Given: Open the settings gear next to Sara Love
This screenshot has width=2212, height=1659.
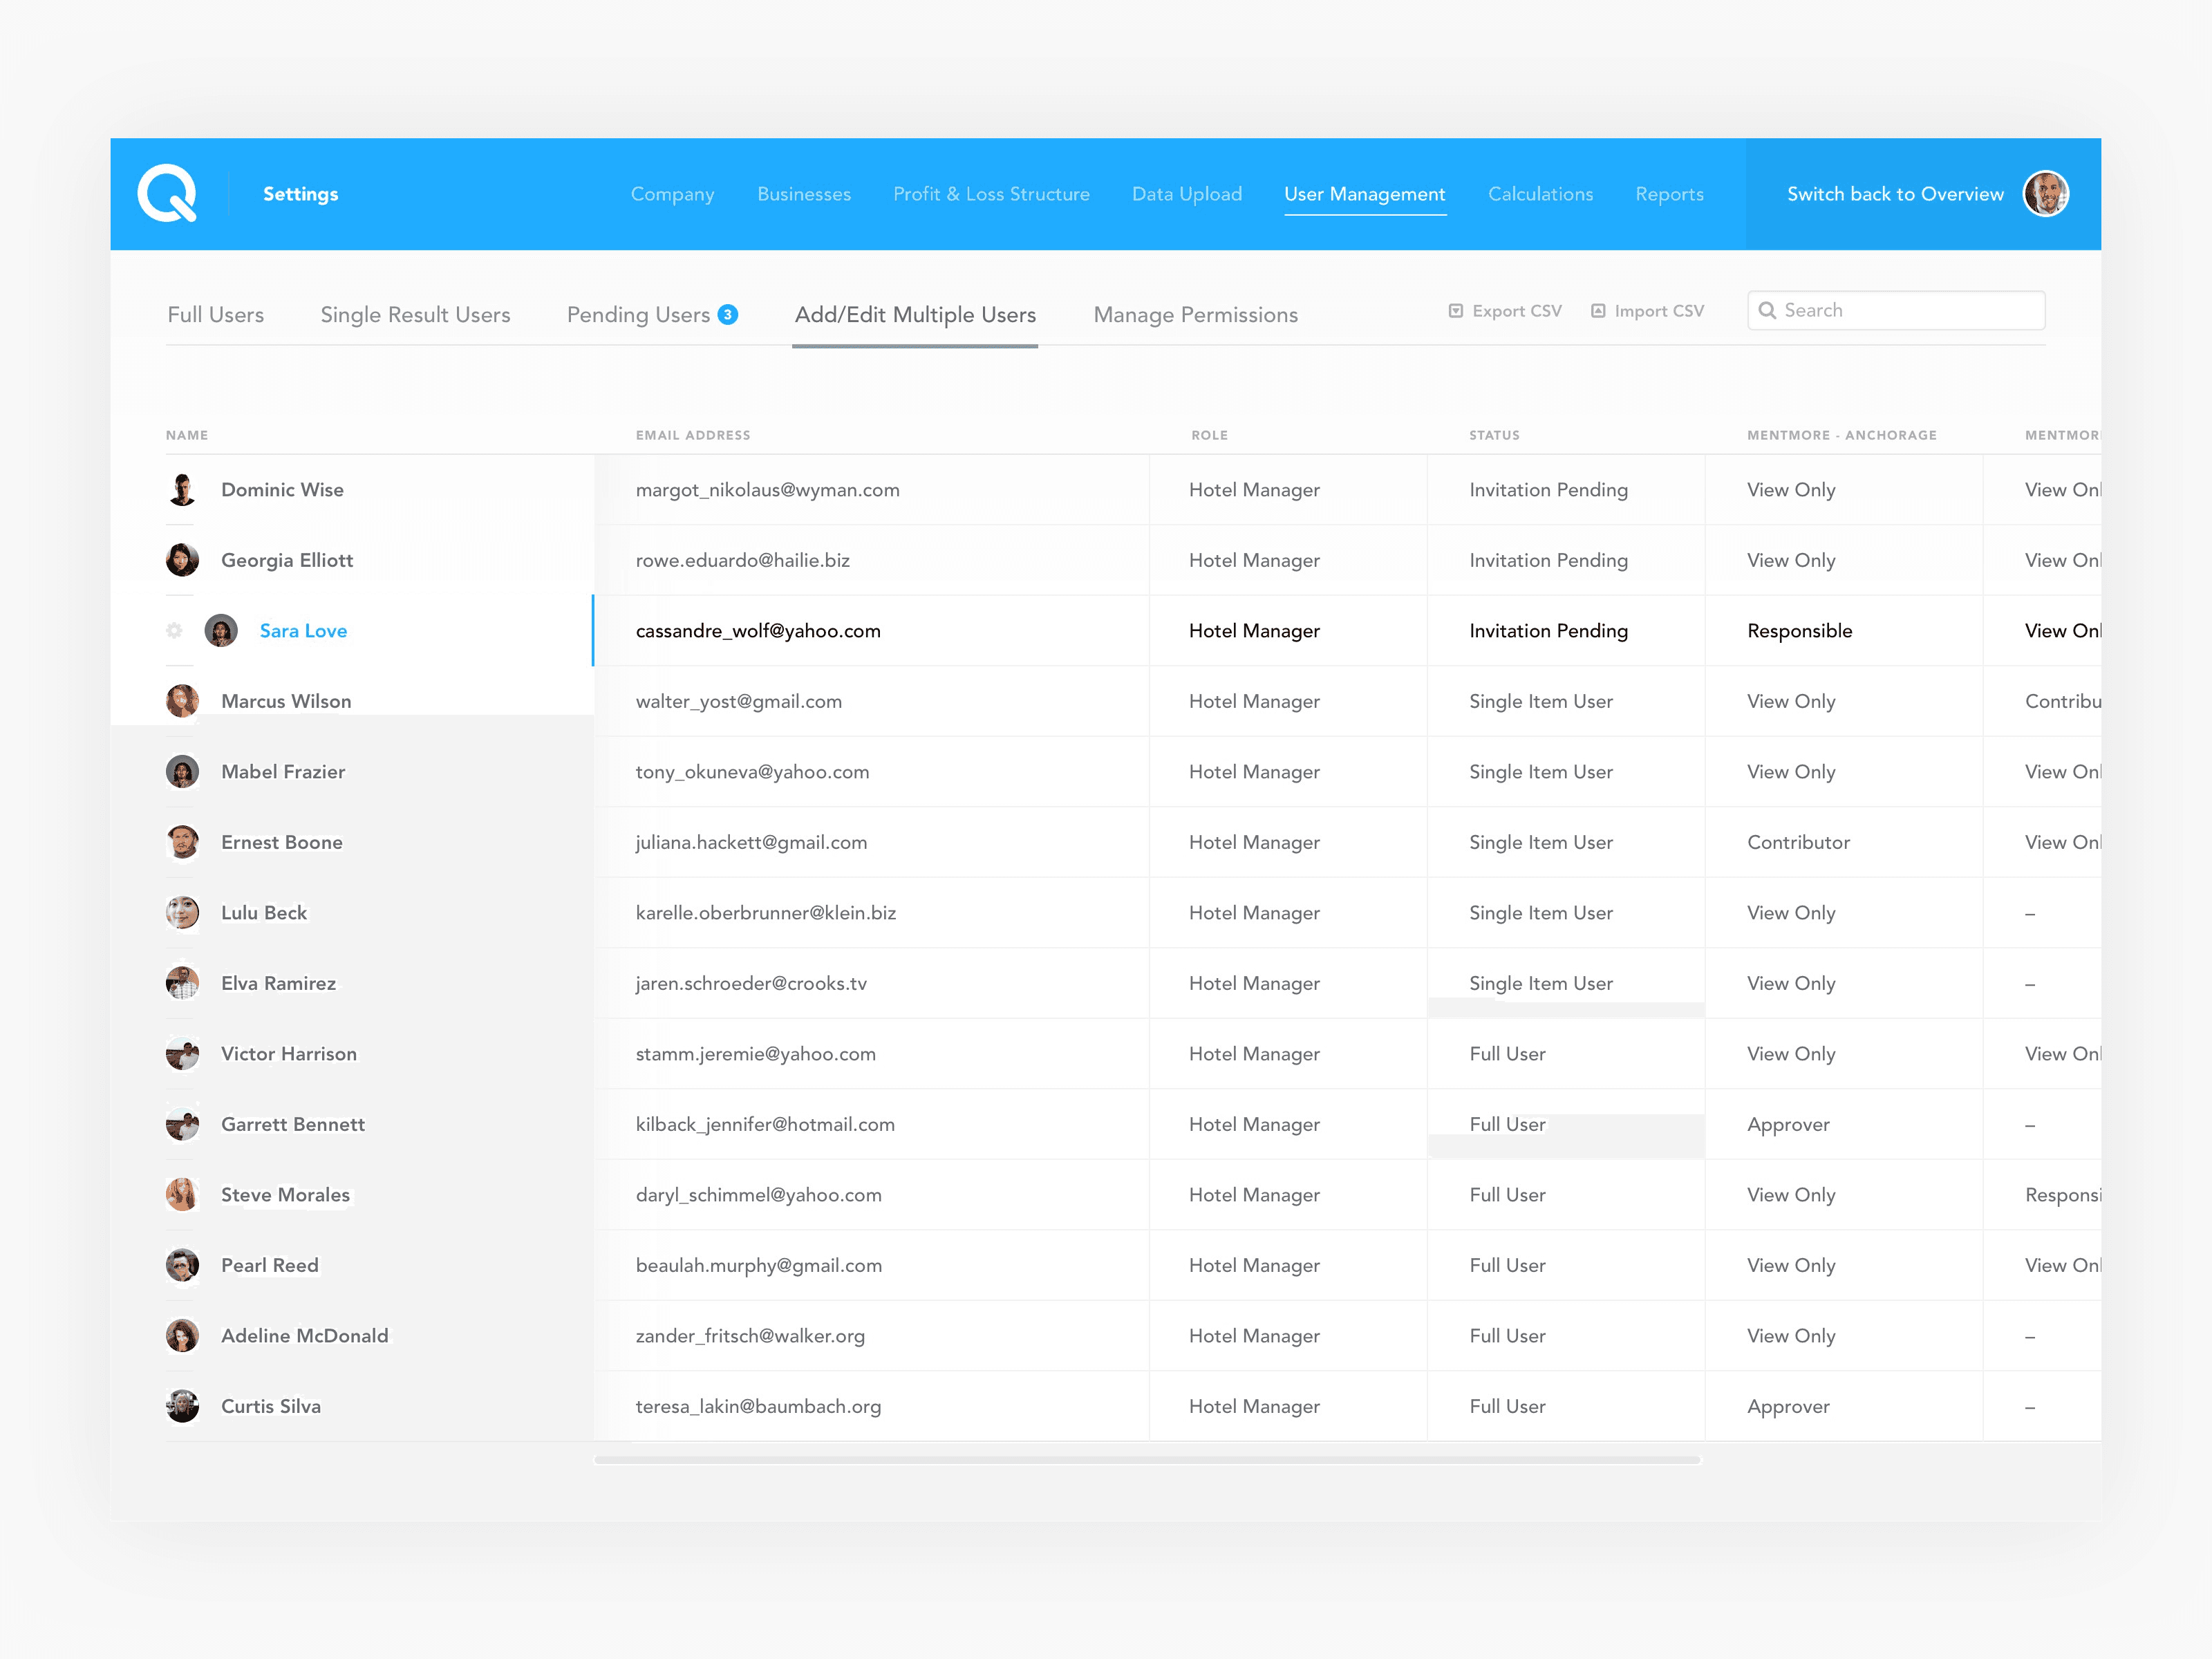Looking at the screenshot, I should [175, 630].
